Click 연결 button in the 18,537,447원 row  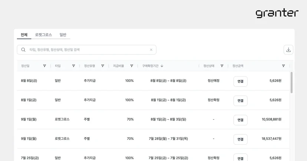pos(240,139)
